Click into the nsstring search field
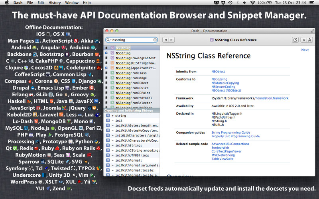 click(132, 40)
